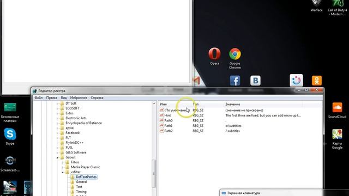Open the smiley face desktop shortcut

(x=296, y=80)
